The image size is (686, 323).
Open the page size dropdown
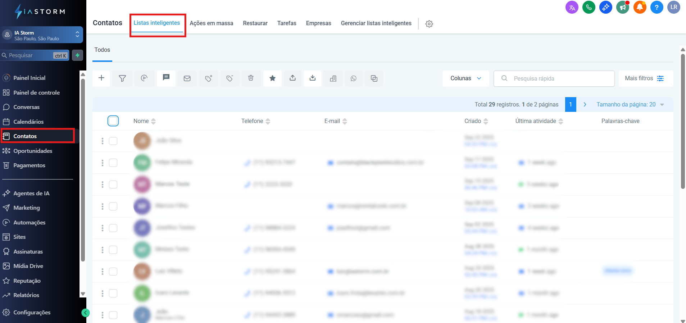coord(630,105)
